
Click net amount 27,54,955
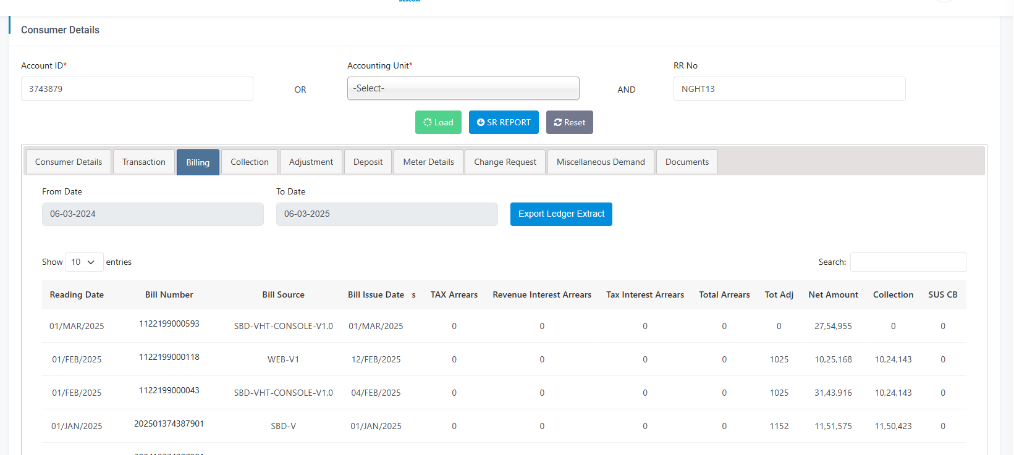pos(833,326)
